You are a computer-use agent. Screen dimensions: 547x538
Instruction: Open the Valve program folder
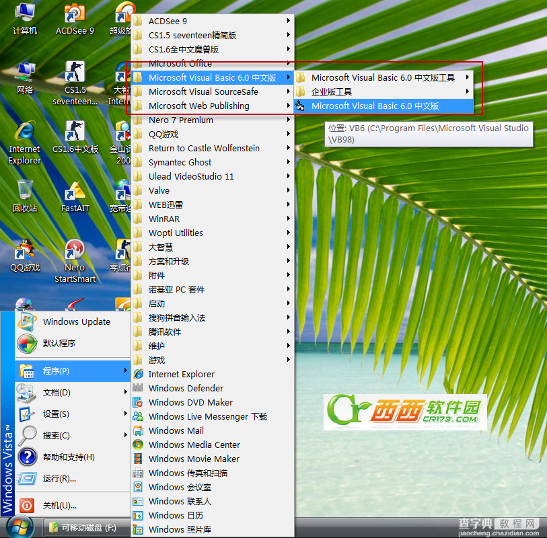pyautogui.click(x=213, y=191)
